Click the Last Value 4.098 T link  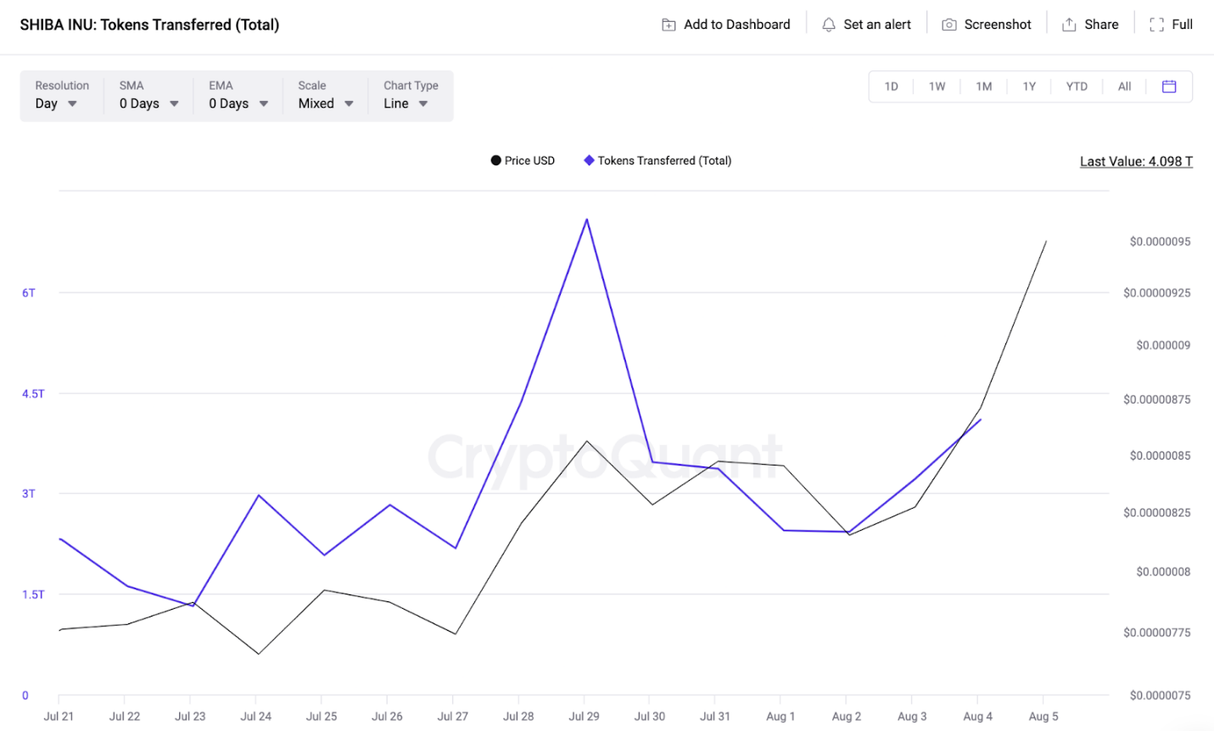[x=1136, y=161]
